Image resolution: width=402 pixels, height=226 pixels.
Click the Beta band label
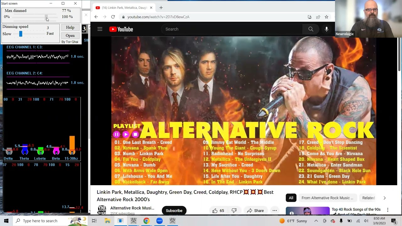[56, 159]
